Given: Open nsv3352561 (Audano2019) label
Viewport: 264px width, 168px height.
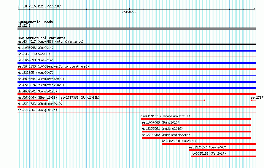Looking at the screenshot, I should point(162,129).
